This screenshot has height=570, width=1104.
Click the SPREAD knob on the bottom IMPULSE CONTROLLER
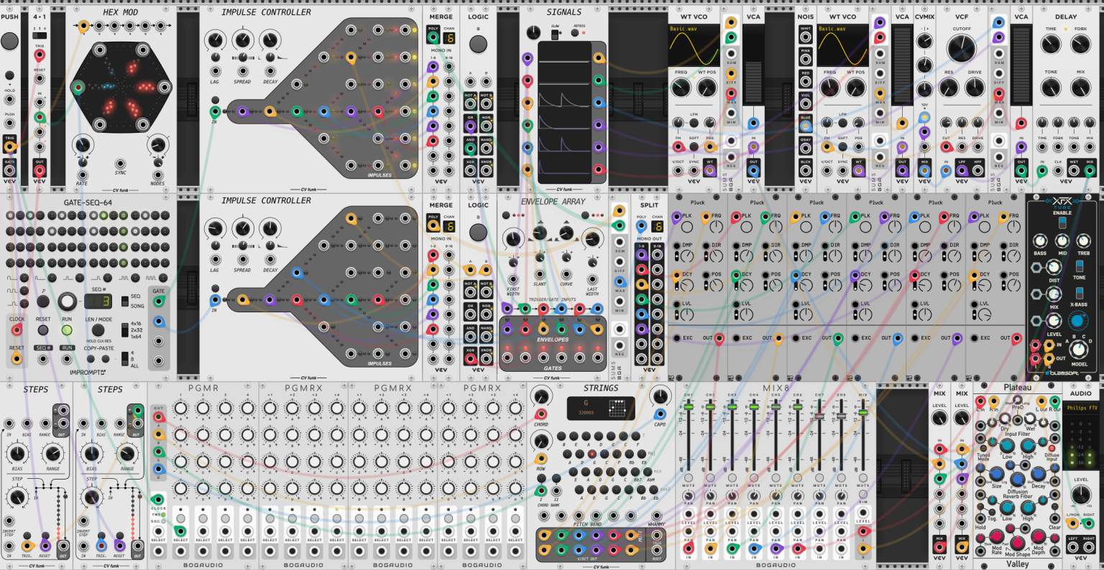(x=243, y=229)
